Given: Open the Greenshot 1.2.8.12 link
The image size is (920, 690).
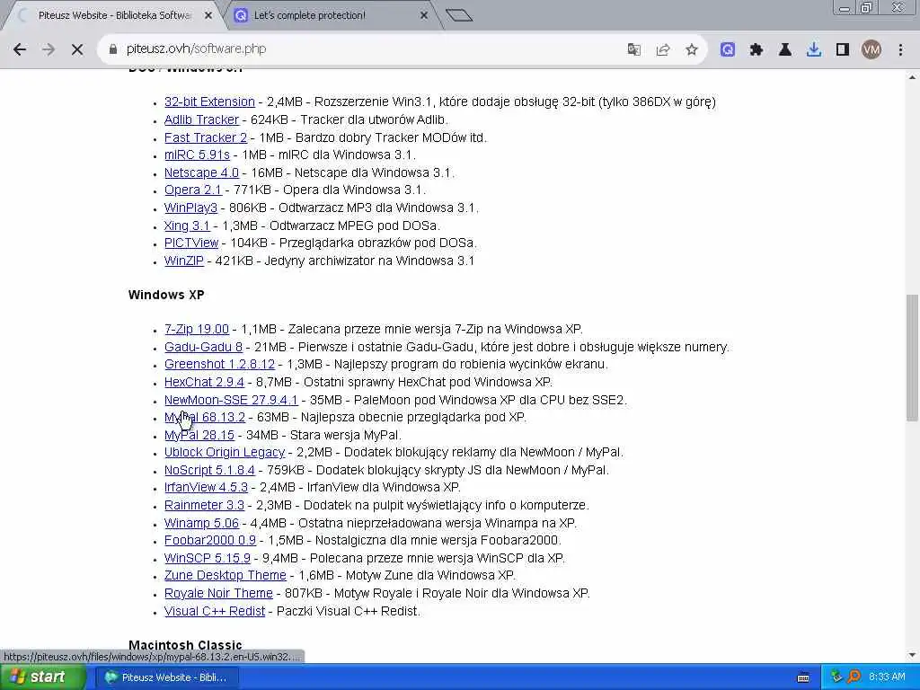Looking at the screenshot, I should (x=219, y=365).
